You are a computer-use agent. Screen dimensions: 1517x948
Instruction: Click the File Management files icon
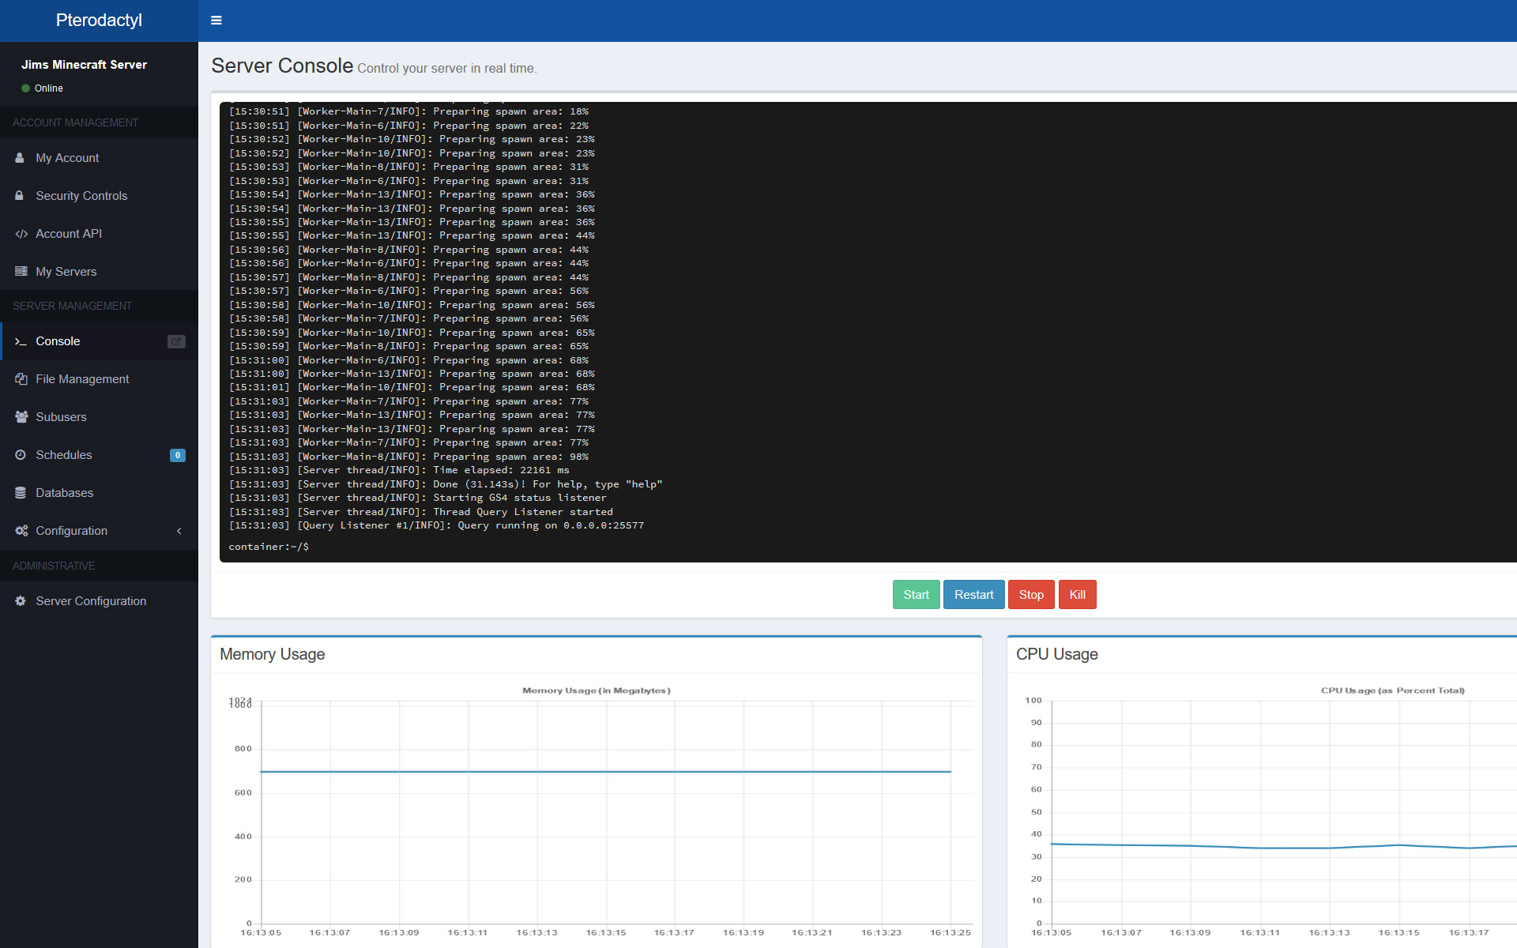[x=21, y=379]
